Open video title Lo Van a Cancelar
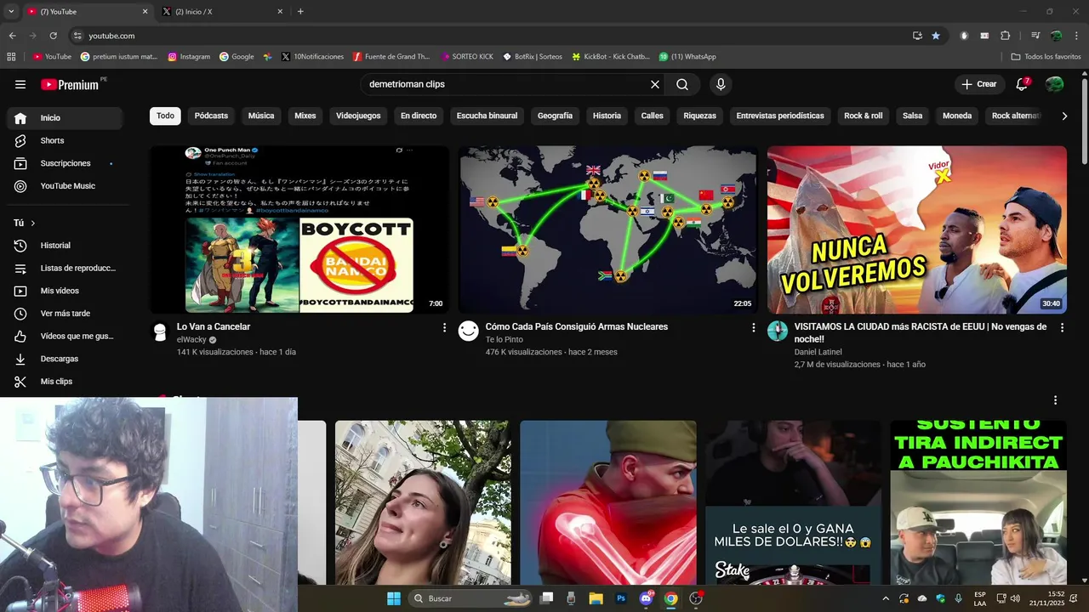The image size is (1089, 612). (x=214, y=326)
